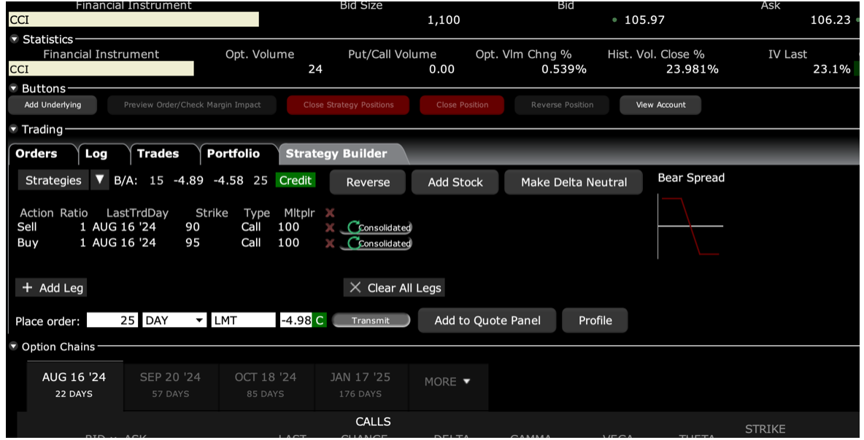864x440 pixels.
Task: Click the Add Stock button
Action: (x=455, y=182)
